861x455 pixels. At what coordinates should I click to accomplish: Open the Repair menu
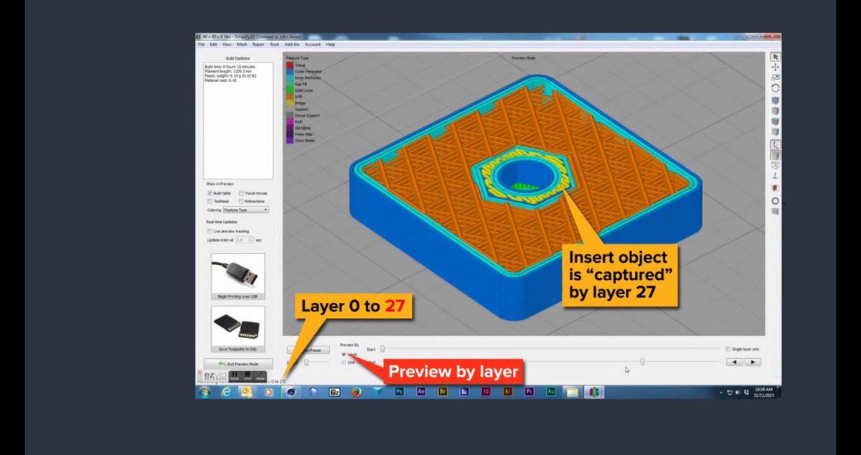coord(258,44)
